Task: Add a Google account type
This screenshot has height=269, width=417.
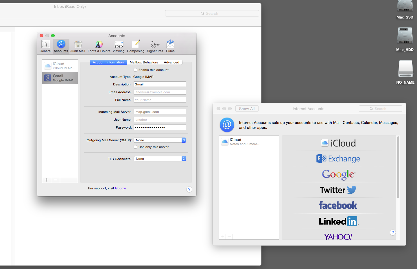Action: pyautogui.click(x=339, y=174)
